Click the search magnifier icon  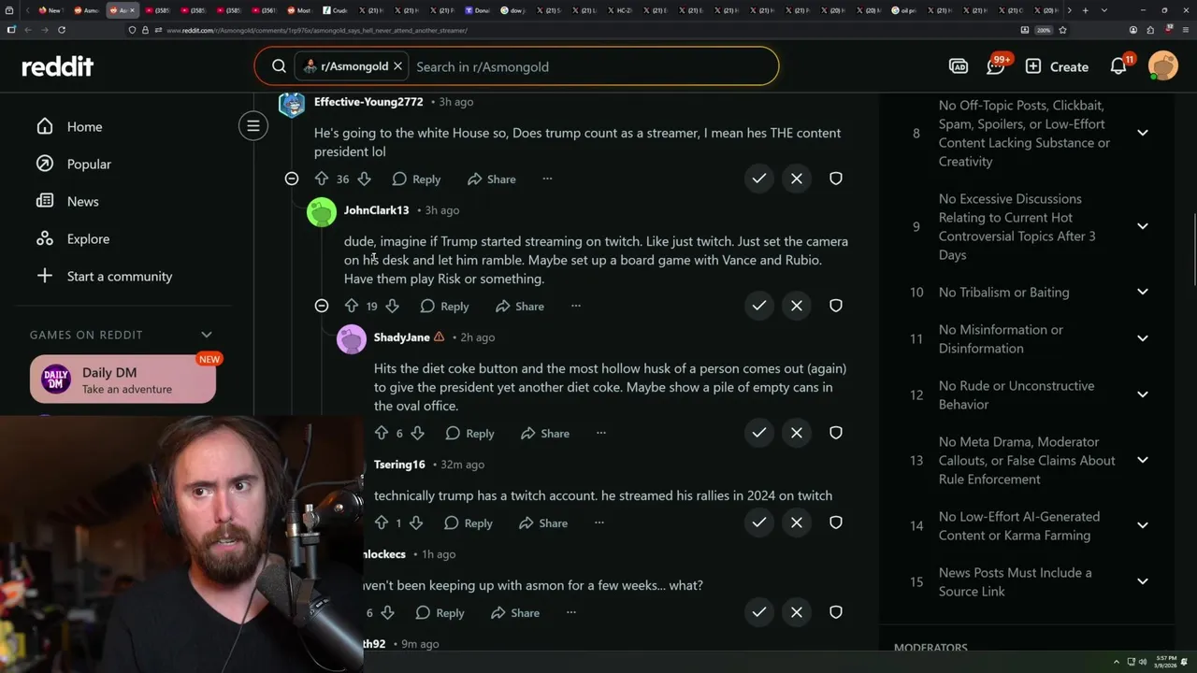point(279,66)
